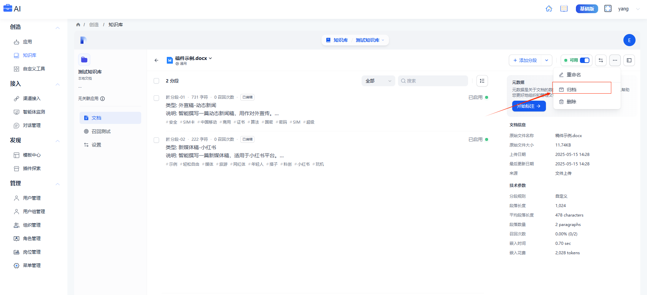The height and width of the screenshot is (295, 647).
Task: Toggle the 可用 availability switch
Action: click(x=584, y=60)
